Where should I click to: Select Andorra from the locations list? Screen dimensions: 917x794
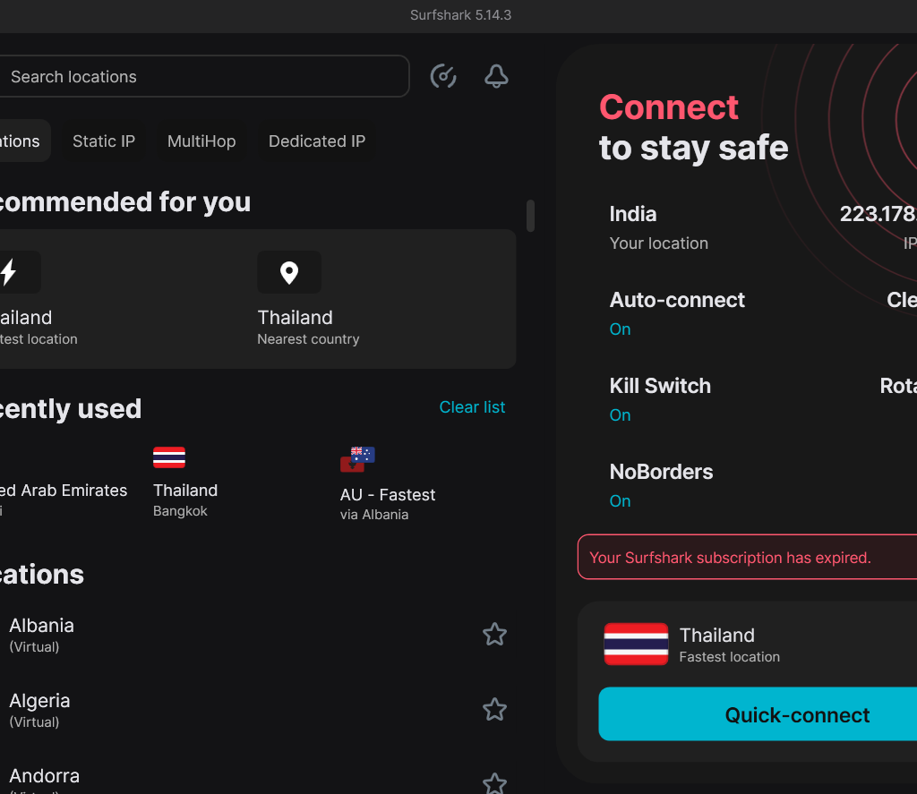(x=45, y=776)
